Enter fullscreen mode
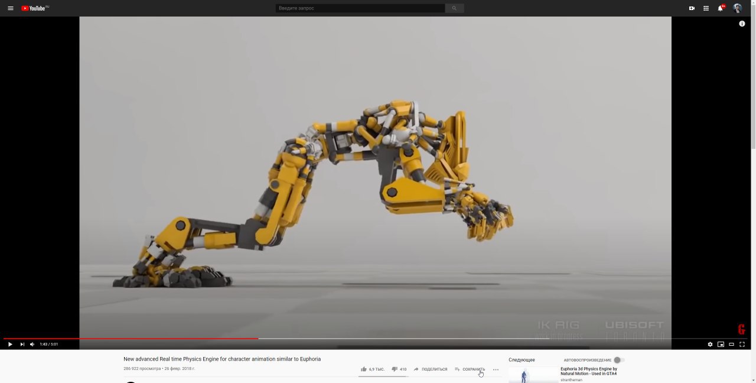Image resolution: width=756 pixels, height=383 pixels. pyautogui.click(x=742, y=344)
